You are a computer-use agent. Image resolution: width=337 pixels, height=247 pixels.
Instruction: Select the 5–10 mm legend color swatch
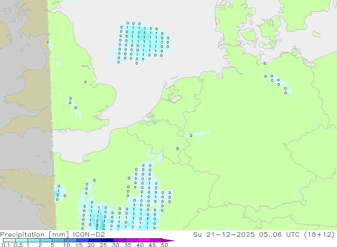click(58, 240)
